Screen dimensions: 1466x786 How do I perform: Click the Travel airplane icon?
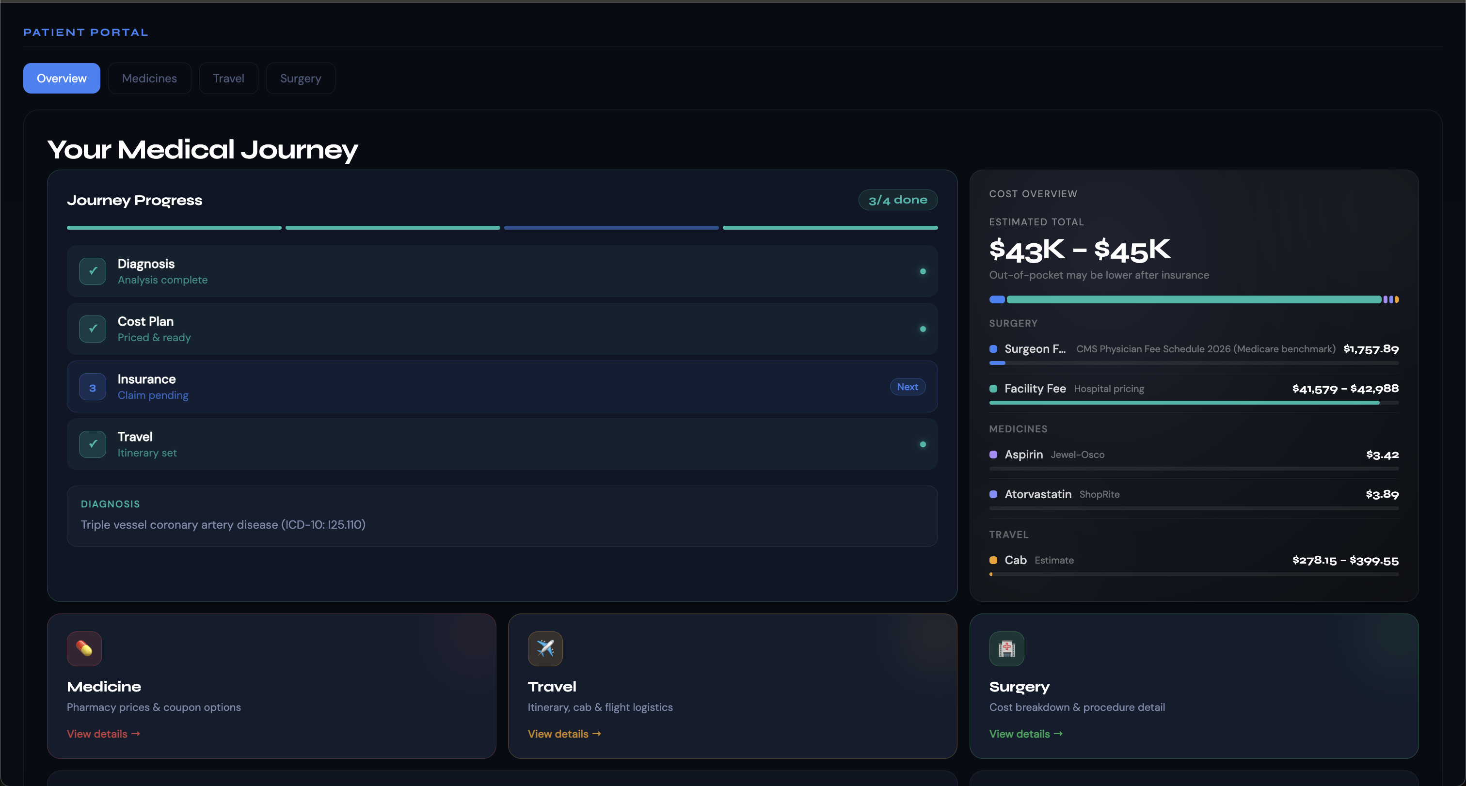coord(544,648)
